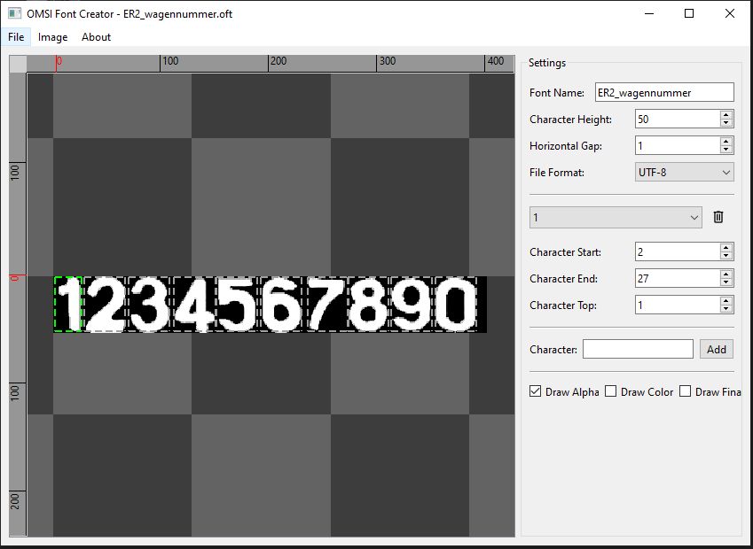Click the trash icon to delete character

(718, 217)
